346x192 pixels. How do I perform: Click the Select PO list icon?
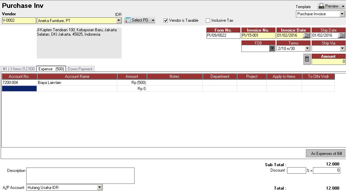(128, 20)
